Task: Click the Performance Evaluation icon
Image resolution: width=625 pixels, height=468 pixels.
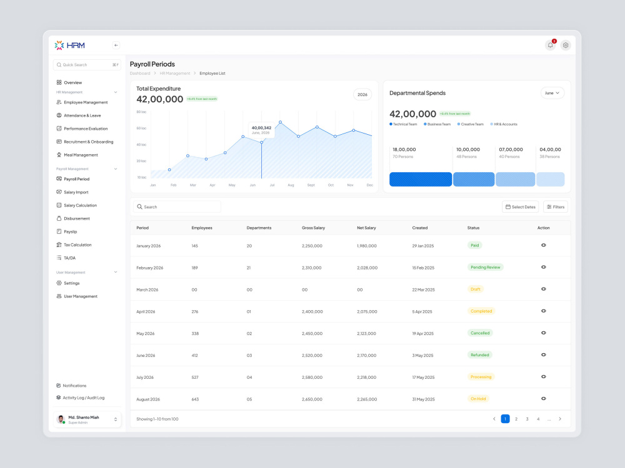Action: tap(59, 129)
